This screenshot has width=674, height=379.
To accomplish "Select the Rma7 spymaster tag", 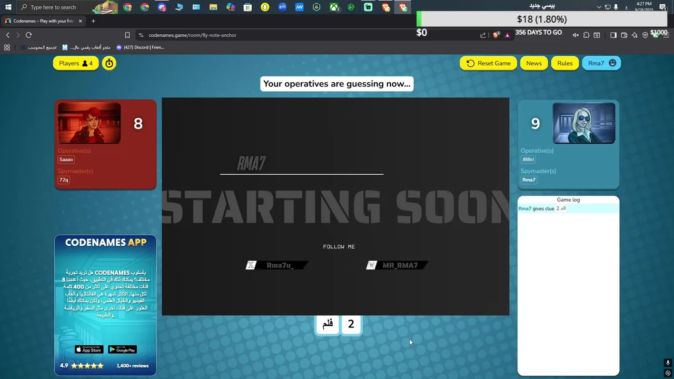I will 529,180.
